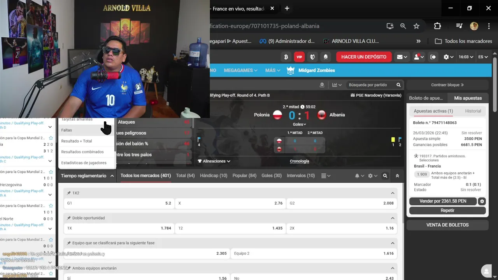Select Resultados combinados menu entry
This screenshot has height=280, width=498.
[x=87, y=152]
